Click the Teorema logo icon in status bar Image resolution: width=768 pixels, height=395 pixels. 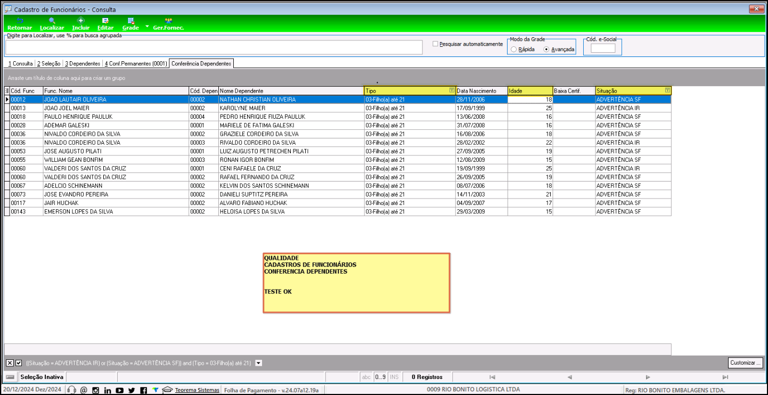tap(155, 390)
